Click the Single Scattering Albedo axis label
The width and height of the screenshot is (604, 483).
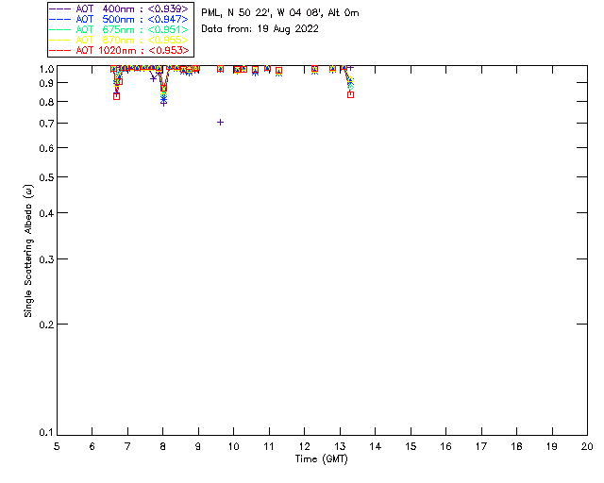click(x=28, y=251)
